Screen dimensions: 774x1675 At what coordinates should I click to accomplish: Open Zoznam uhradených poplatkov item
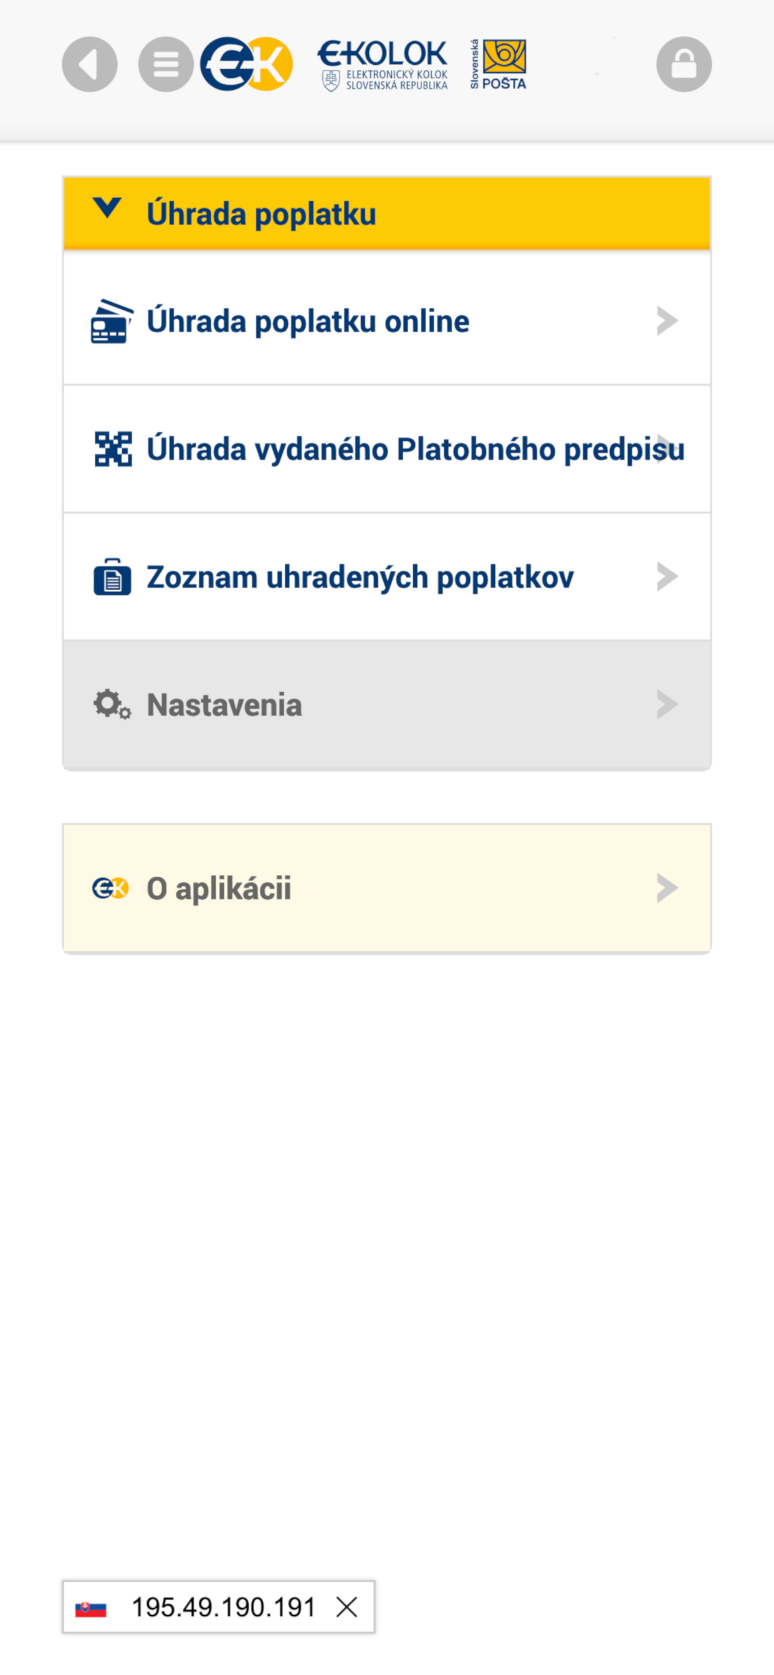[360, 577]
